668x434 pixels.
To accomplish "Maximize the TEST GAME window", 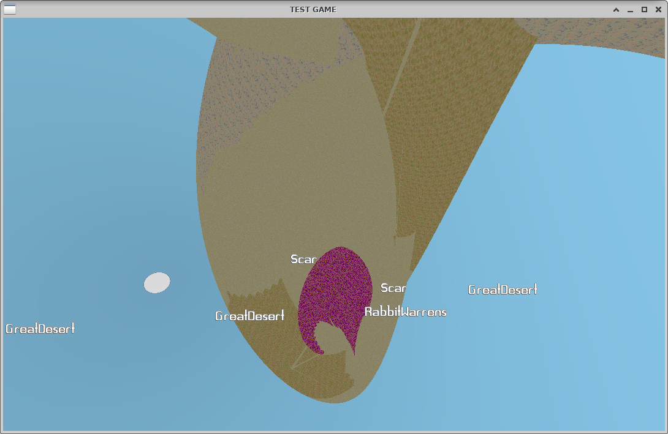I will [644, 9].
